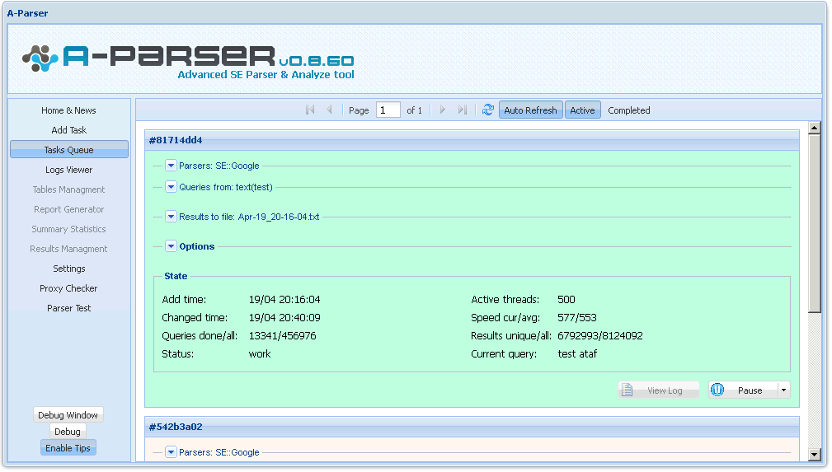Open Proxy Checker
Screen dimensions: 832x472
(69, 288)
